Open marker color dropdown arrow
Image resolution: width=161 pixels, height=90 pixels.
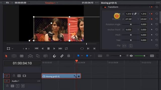(x=91, y=56)
